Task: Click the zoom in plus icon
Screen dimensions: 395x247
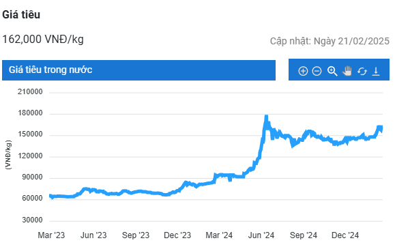Action: [x=303, y=71]
